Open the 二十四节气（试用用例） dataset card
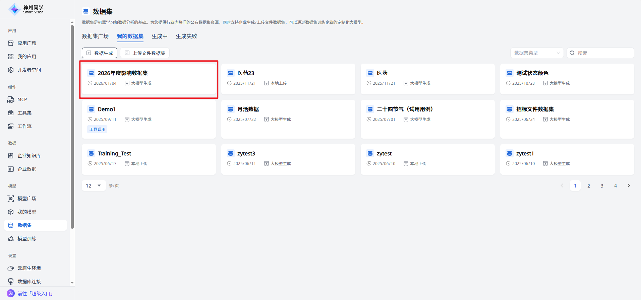The width and height of the screenshot is (641, 300). (x=427, y=119)
